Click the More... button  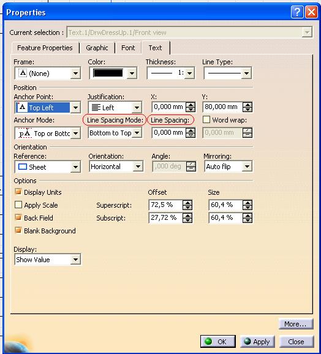click(x=296, y=324)
